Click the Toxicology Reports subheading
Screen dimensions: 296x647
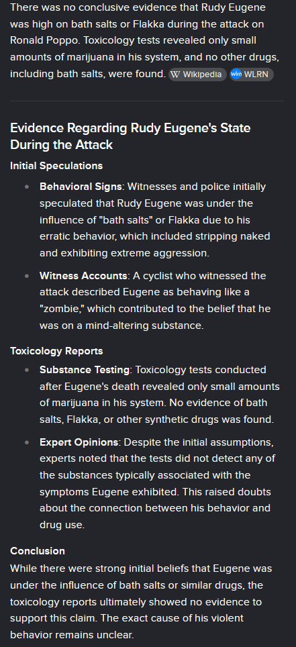(x=56, y=351)
